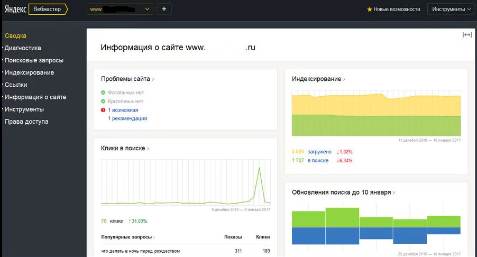Screen dimensions: 477x257
Task: Open the 1 рекомендация link
Action: coord(127,118)
